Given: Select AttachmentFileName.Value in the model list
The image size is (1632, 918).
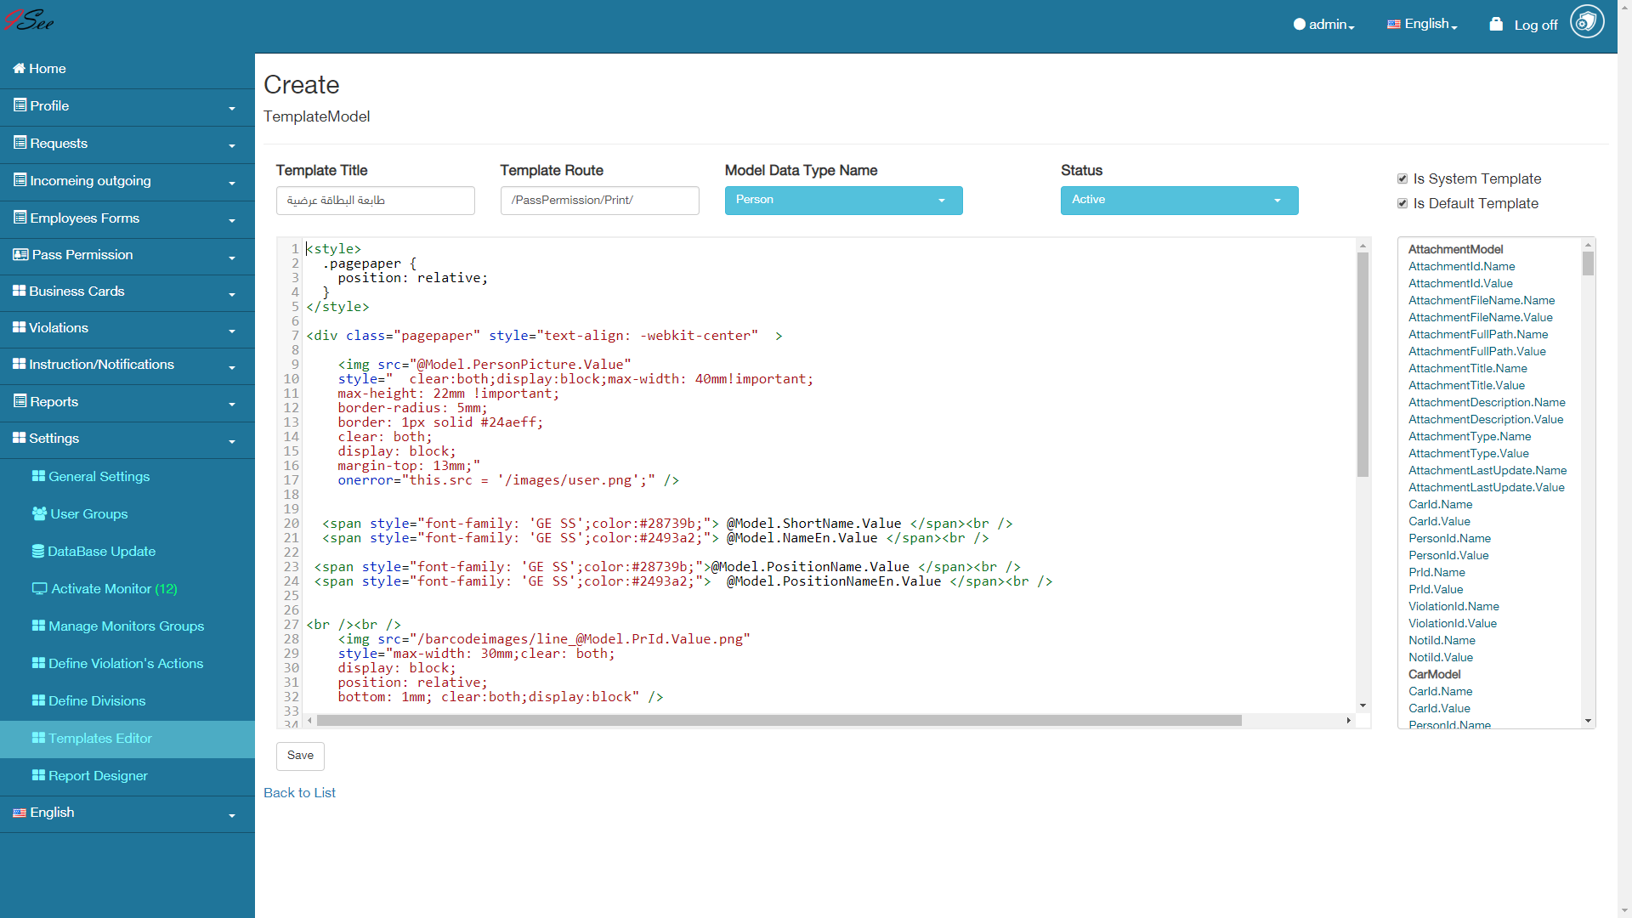Looking at the screenshot, I should click(x=1480, y=317).
